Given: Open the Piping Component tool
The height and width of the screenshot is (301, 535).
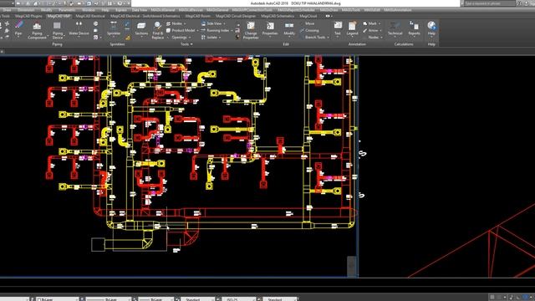Looking at the screenshot, I should (x=37, y=30).
